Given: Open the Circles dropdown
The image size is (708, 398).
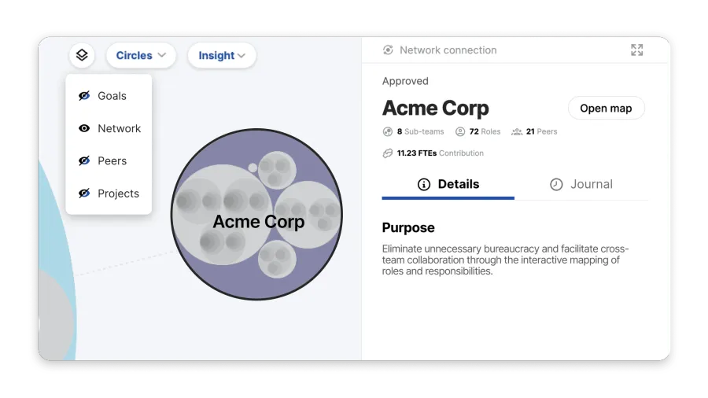Looking at the screenshot, I should point(141,56).
